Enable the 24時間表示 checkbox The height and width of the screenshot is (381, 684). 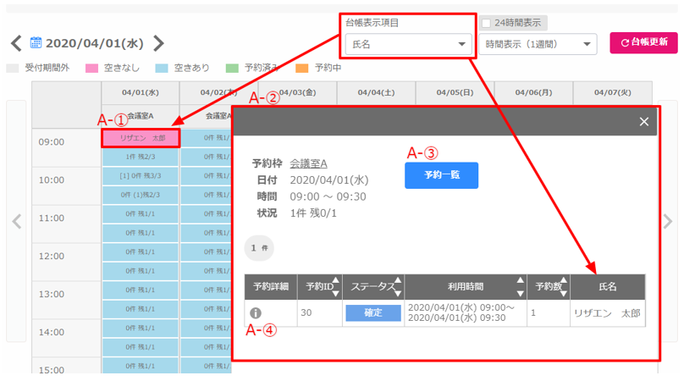[485, 23]
